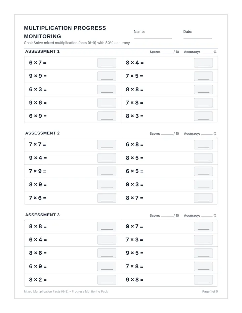Screen dimensions: 242x313
Task: Click the Name field line
Action: pyautogui.click(x=153, y=38)
